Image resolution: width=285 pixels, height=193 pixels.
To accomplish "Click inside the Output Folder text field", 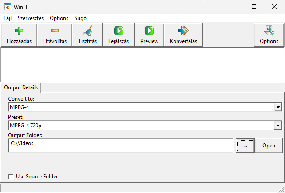I will tap(120, 146).
